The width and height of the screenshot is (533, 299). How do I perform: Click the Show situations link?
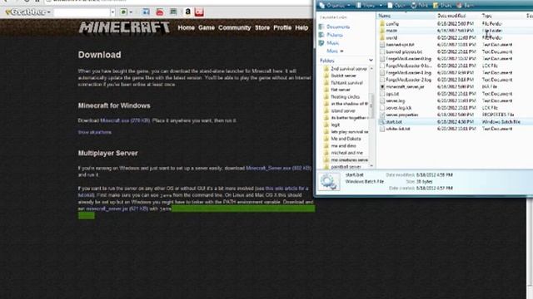94,132
